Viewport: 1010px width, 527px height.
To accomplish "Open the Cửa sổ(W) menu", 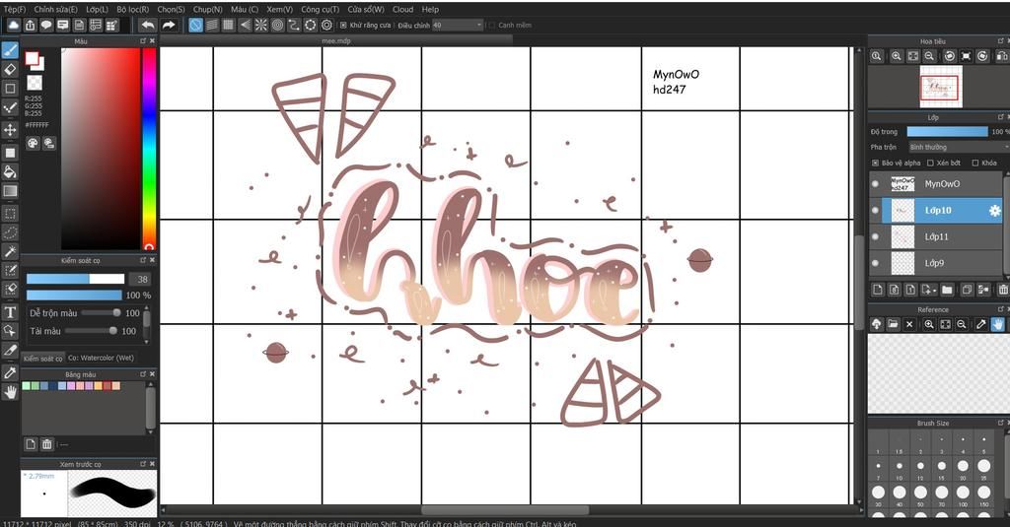I will point(366,9).
